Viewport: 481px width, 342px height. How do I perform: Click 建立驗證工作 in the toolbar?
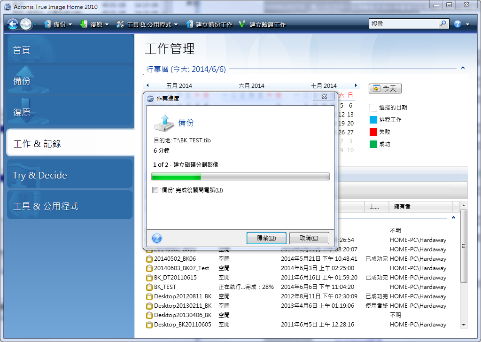263,24
